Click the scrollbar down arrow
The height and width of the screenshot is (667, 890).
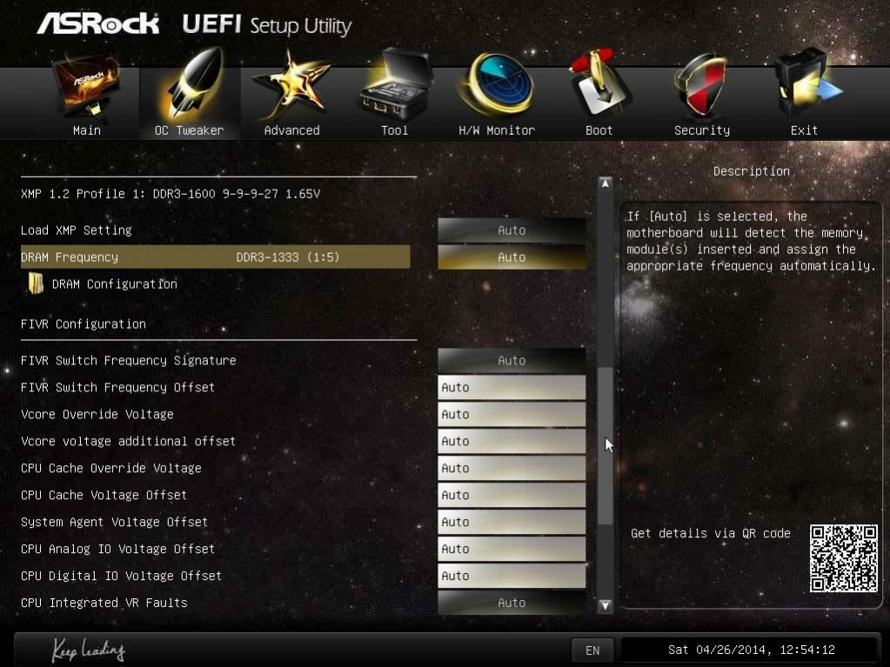(x=606, y=605)
